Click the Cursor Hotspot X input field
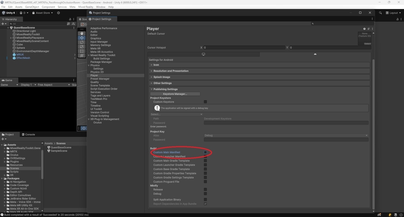Screen dimensions: 404x217 (x=244, y=48)
